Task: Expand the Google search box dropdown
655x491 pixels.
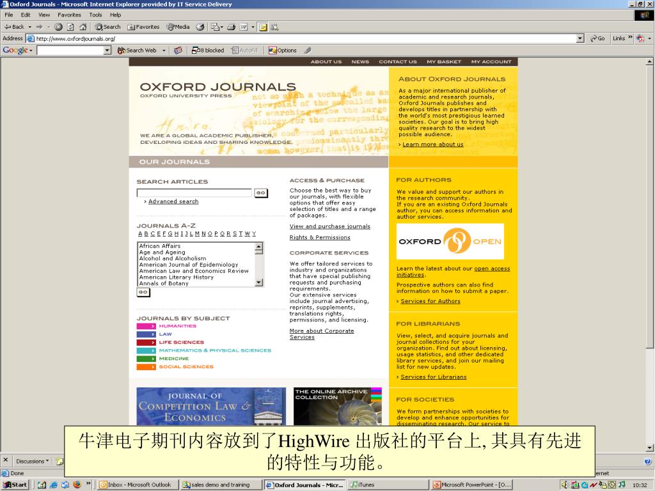Action: click(107, 51)
